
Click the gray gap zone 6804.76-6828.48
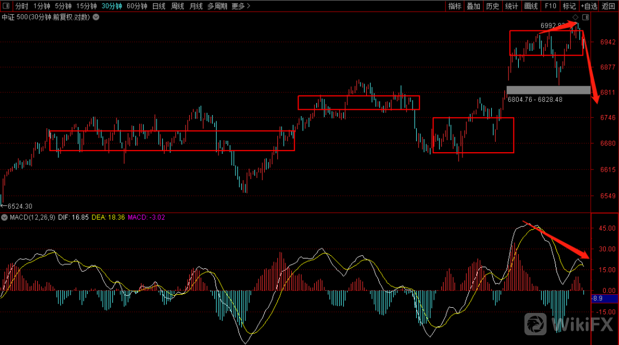point(548,90)
